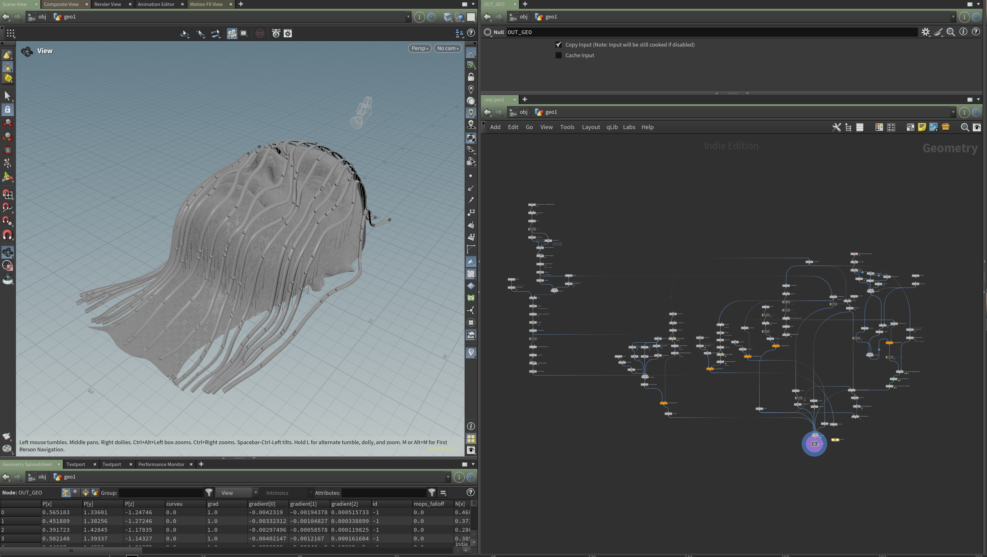Viewport: 987px width, 557px height.
Task: Switch to the Animation Editor tab
Action: [156, 4]
